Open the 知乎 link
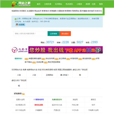Image resolution: width=114 pixels, height=114 pixels. tap(93, 105)
